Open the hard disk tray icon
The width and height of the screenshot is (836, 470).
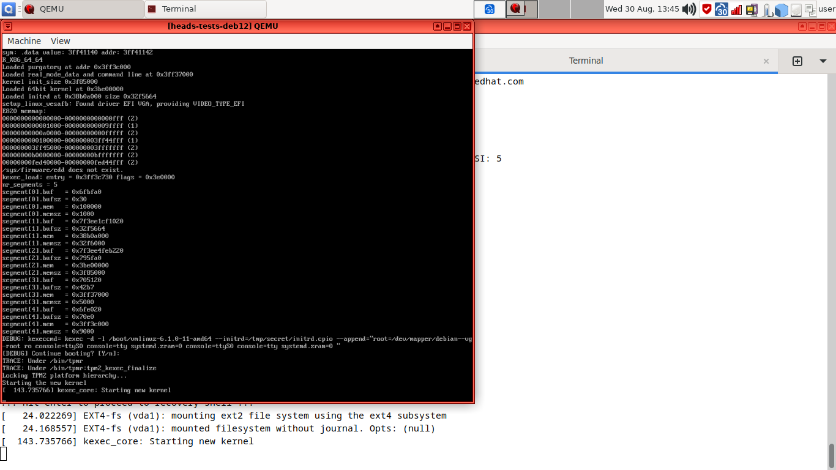pos(796,9)
